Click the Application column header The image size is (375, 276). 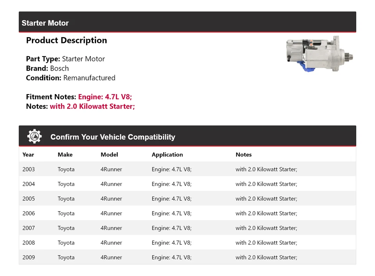pos(167,155)
